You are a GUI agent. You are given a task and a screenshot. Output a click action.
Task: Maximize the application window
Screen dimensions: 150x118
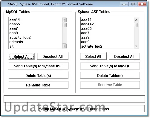(x=133, y=4)
